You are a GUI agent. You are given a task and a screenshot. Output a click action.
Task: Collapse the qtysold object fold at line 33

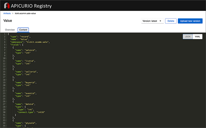6,120
